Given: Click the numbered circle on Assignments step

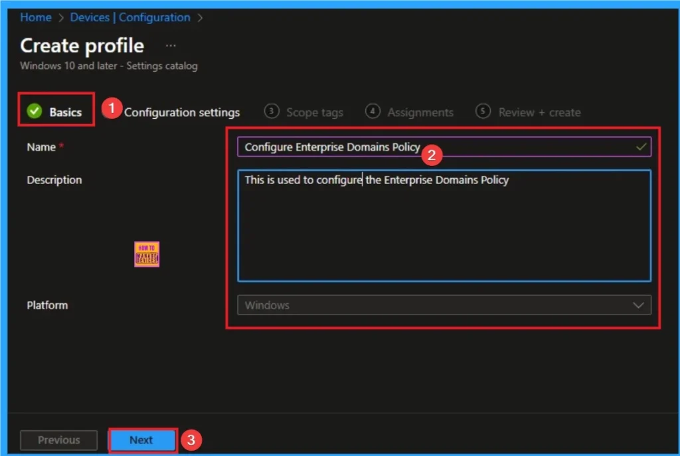Looking at the screenshot, I should (x=373, y=112).
